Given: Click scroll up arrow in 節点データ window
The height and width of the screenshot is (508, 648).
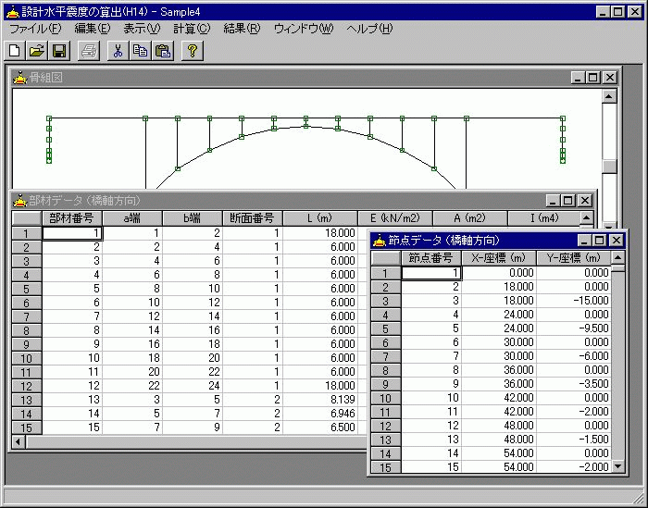Looking at the screenshot, I should pos(618,258).
